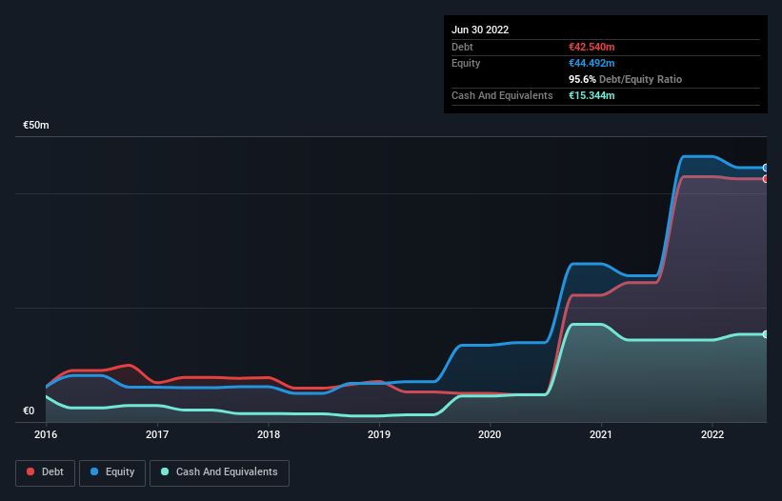782x501 pixels.
Task: Click the 2021 x-axis label
Action: 601,434
